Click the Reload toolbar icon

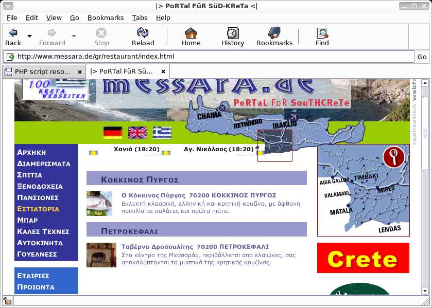click(x=143, y=33)
